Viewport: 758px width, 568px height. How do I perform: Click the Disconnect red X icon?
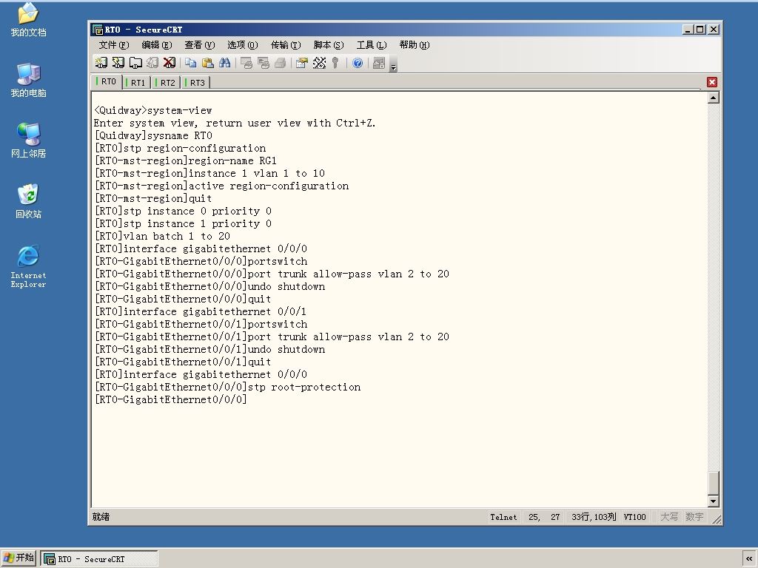pyautogui.click(x=170, y=63)
